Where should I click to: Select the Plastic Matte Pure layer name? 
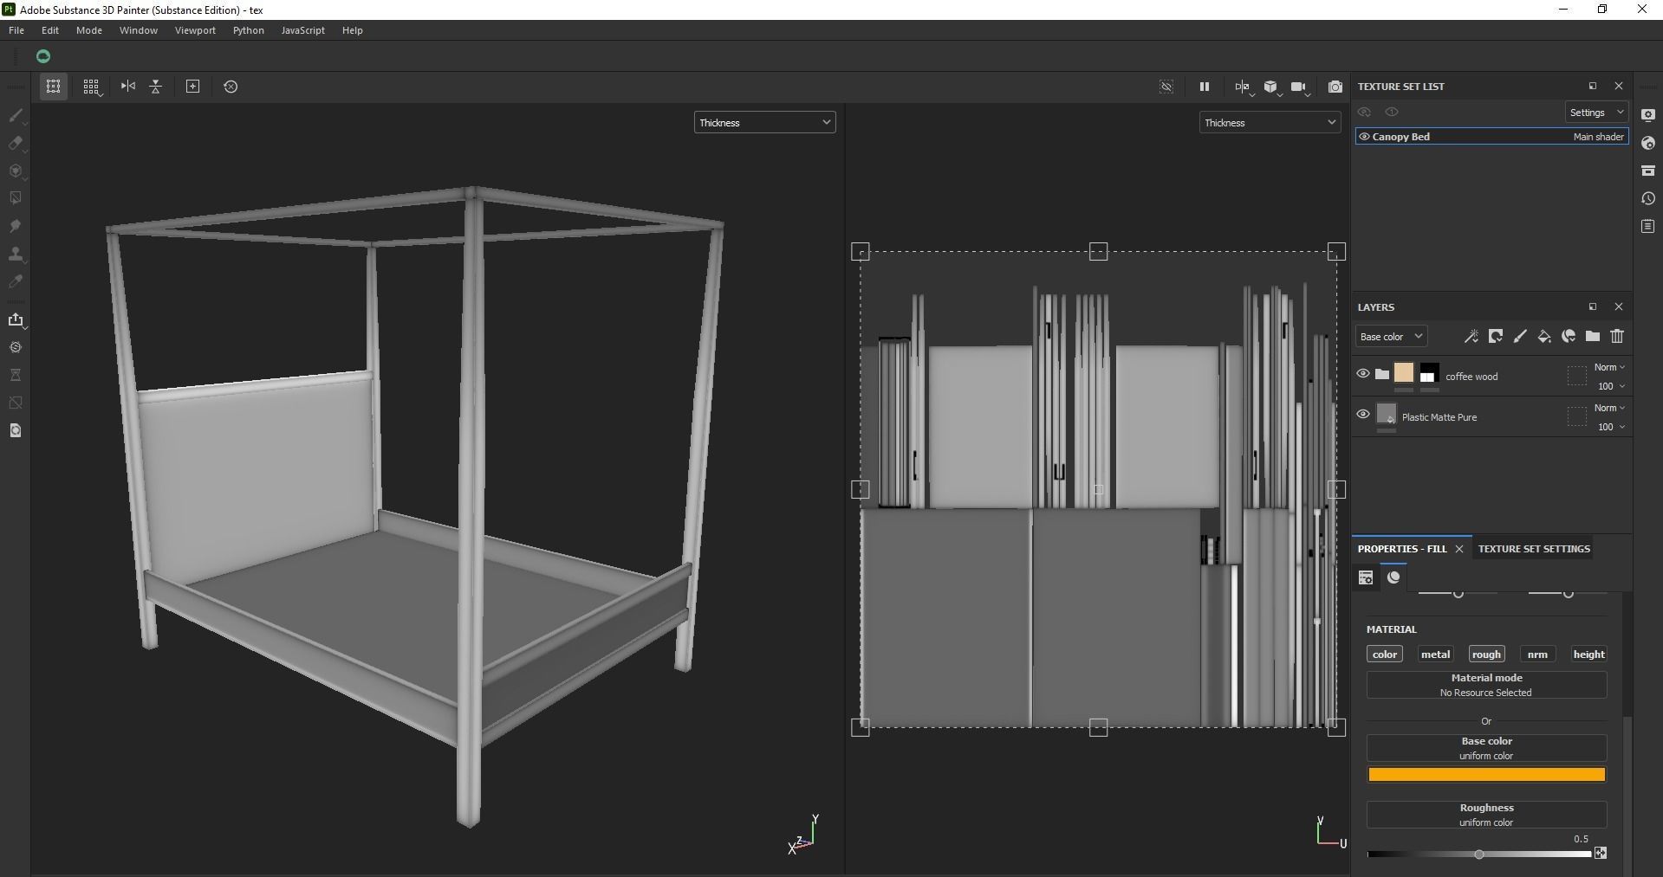1439,417
